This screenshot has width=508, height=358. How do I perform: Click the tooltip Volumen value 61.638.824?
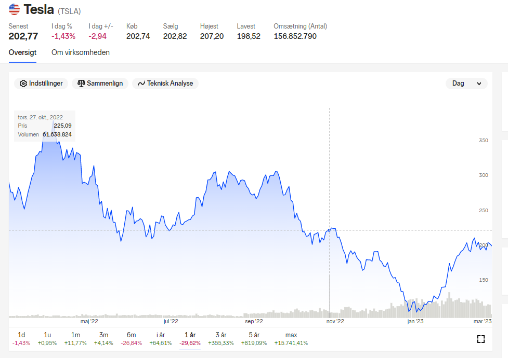tap(57, 134)
